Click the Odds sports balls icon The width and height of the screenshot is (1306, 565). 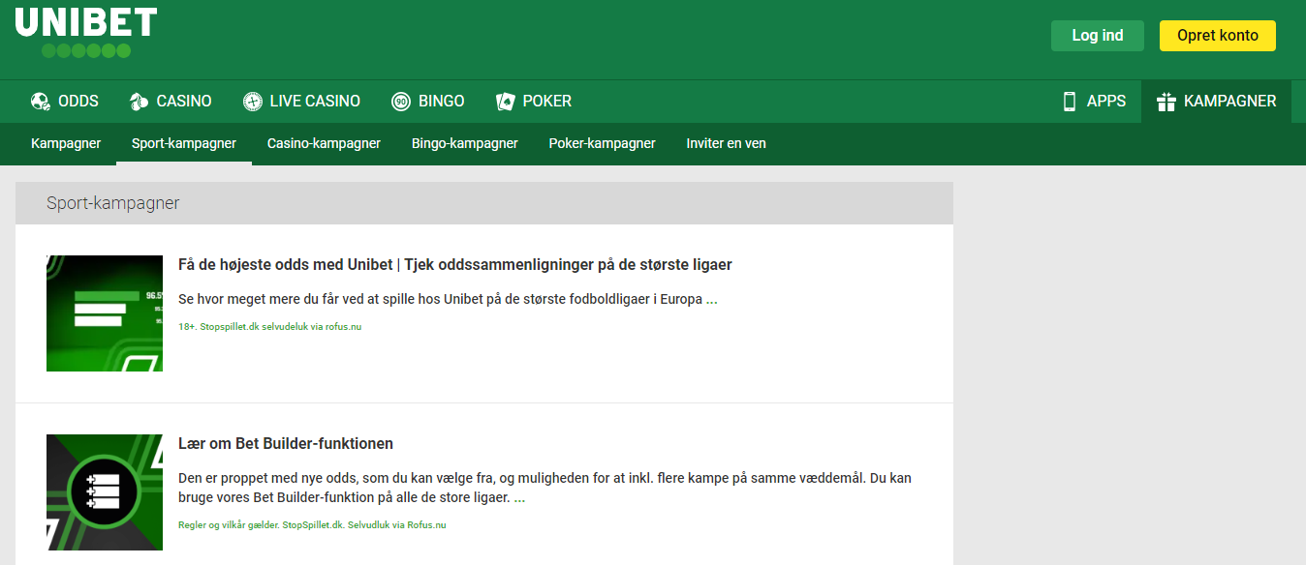41,102
